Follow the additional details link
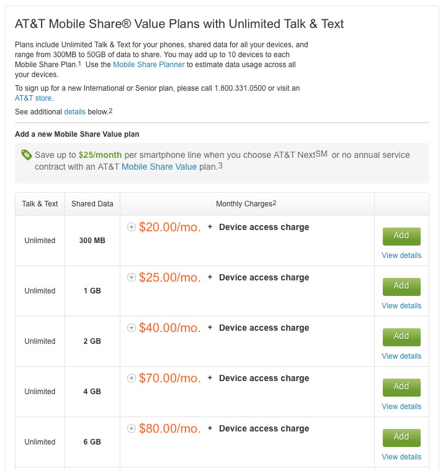This screenshot has height=470, width=443. tap(75, 112)
